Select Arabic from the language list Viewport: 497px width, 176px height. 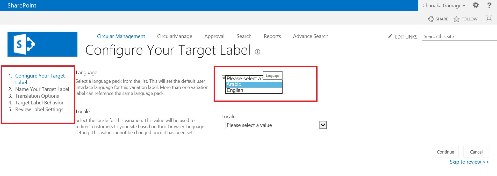click(x=254, y=84)
